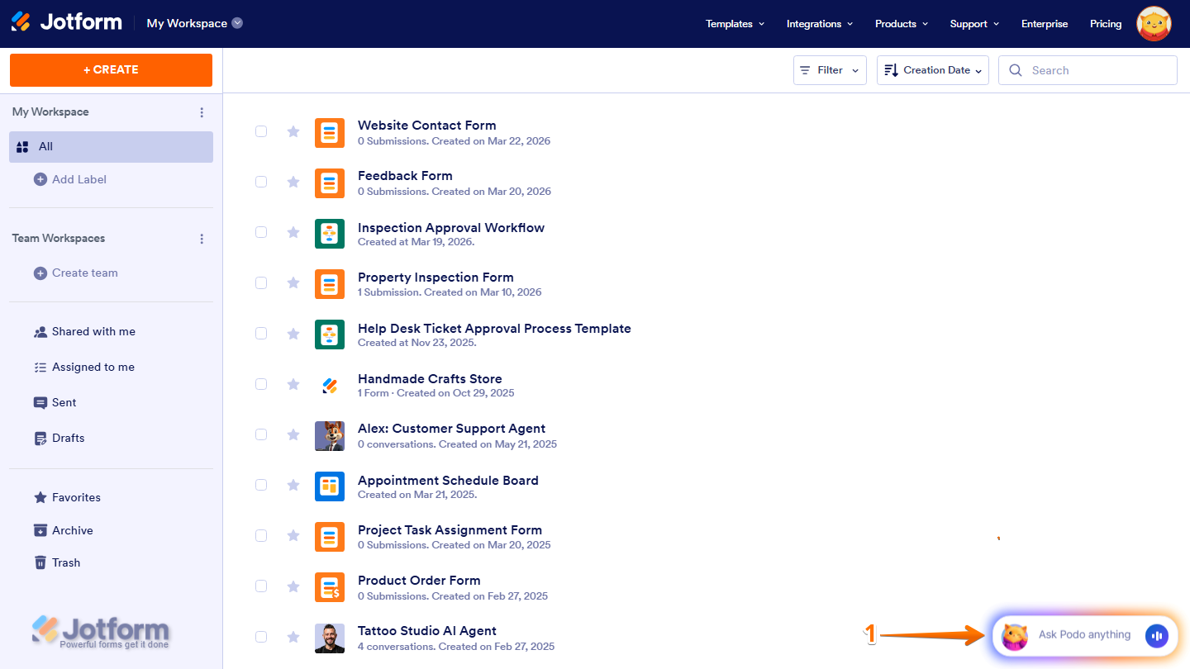Favorite the Inspection Approval Workflow

[x=293, y=232]
